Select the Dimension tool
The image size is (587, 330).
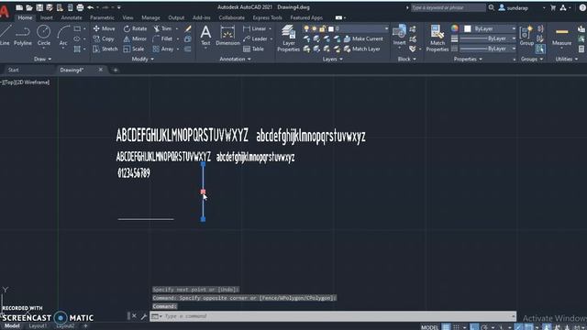(227, 36)
